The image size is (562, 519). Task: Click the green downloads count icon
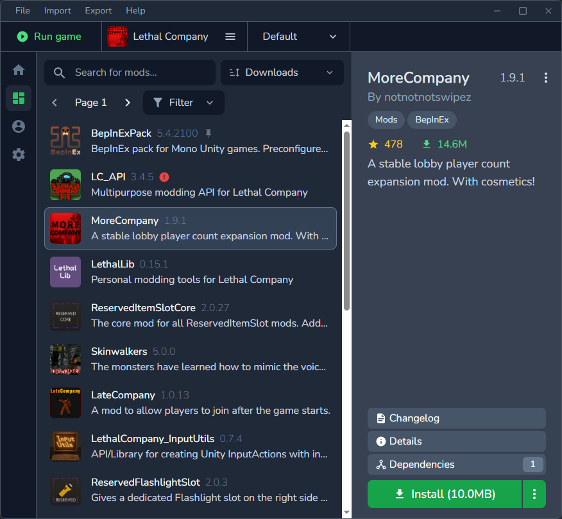click(x=427, y=144)
